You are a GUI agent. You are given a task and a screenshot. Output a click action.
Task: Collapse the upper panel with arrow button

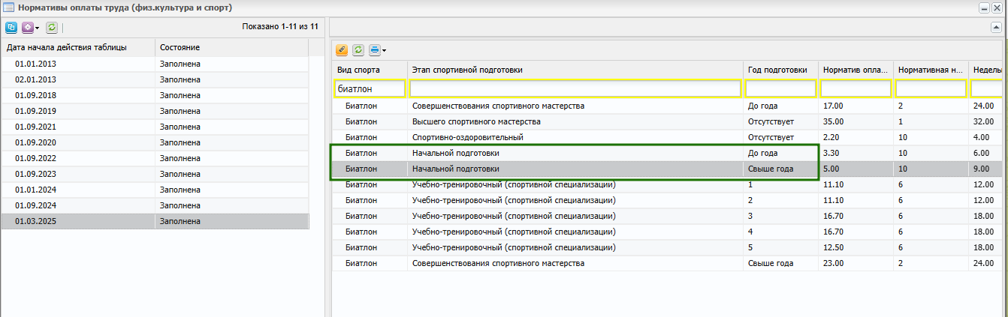[997, 27]
